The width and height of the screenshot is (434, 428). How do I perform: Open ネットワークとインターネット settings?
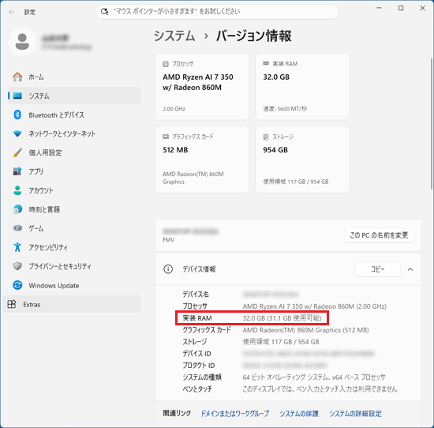point(74,133)
